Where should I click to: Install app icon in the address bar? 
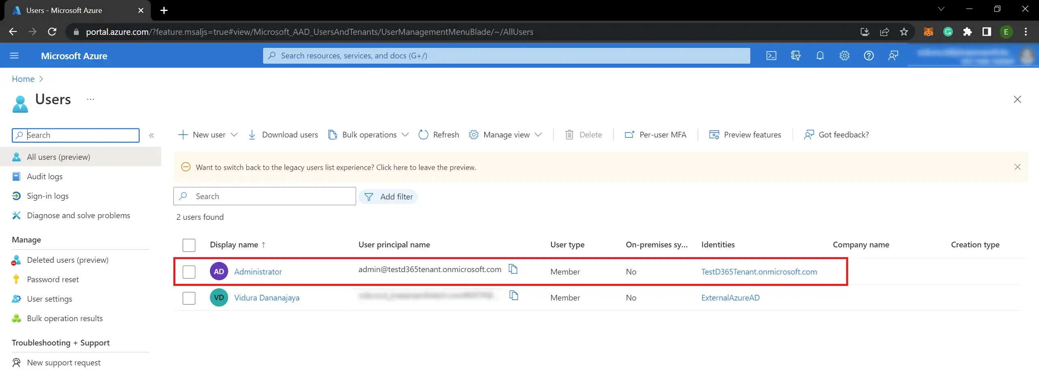[864, 32]
